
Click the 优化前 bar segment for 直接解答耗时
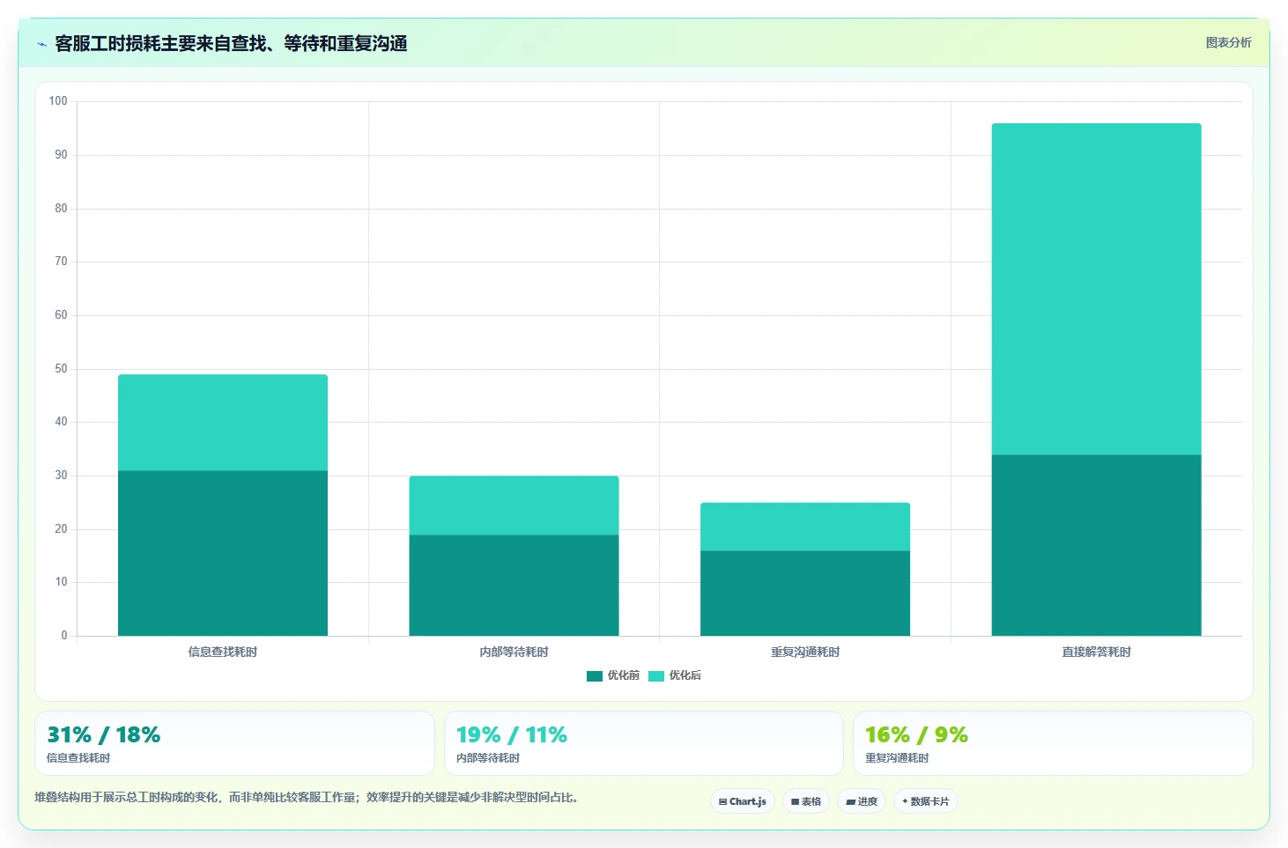pos(1096,545)
